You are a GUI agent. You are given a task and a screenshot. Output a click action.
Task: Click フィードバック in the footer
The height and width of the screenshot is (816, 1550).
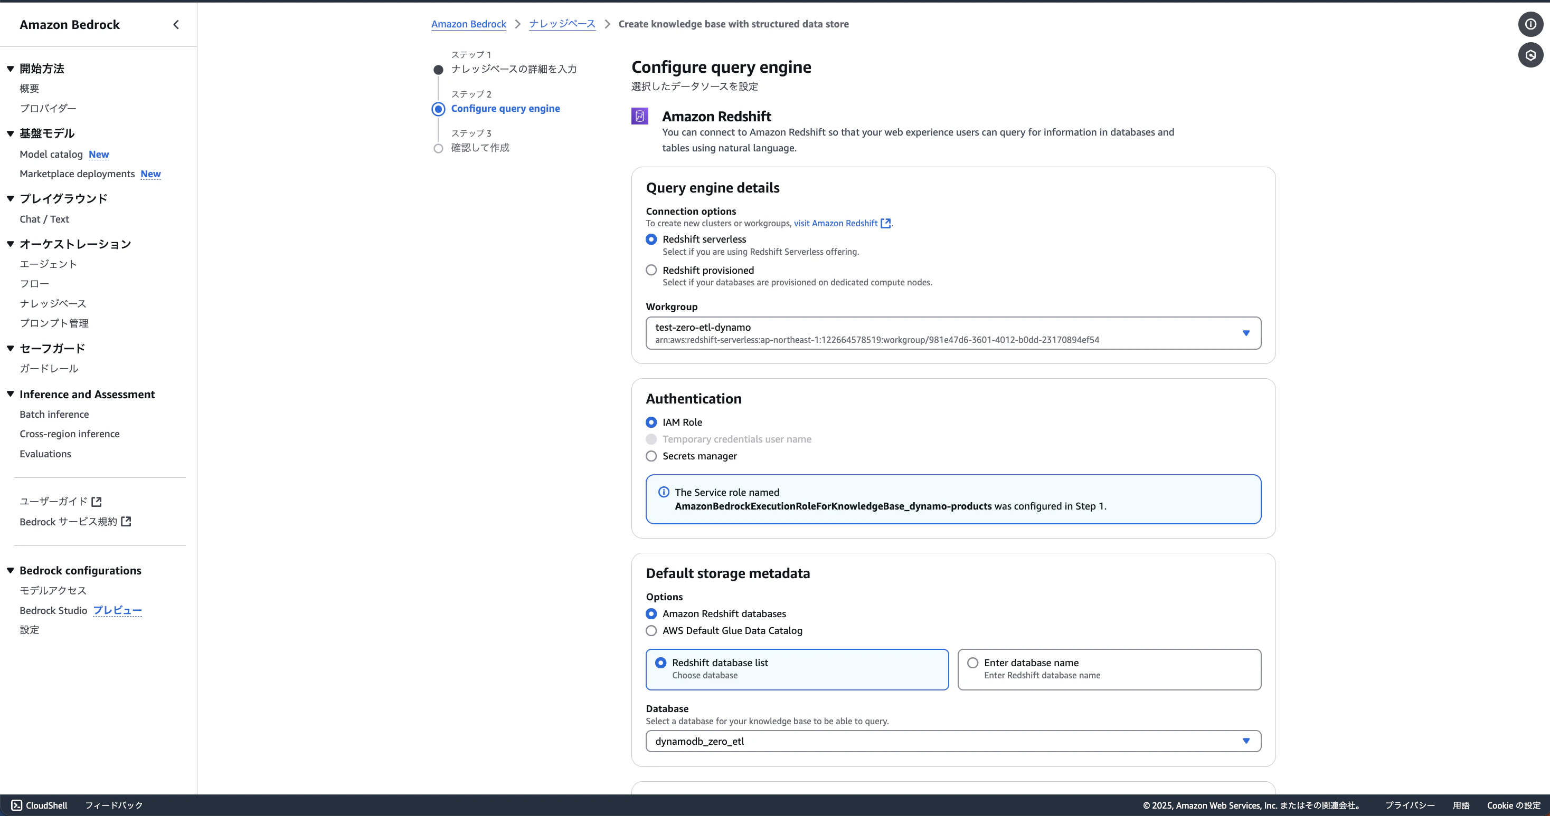[x=114, y=805]
